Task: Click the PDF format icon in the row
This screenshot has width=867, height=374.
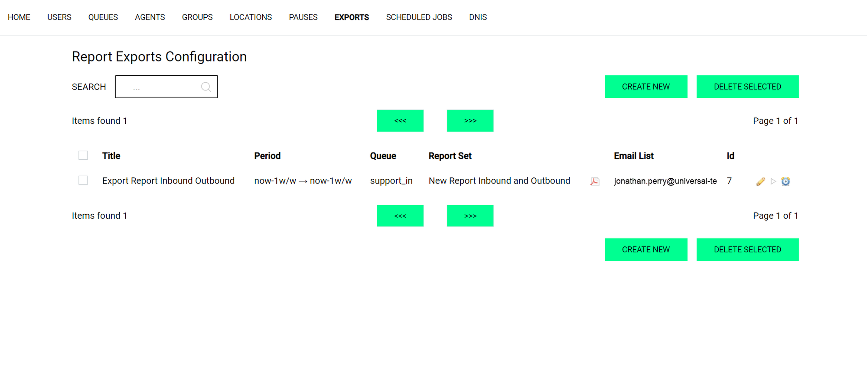Action: pos(595,181)
